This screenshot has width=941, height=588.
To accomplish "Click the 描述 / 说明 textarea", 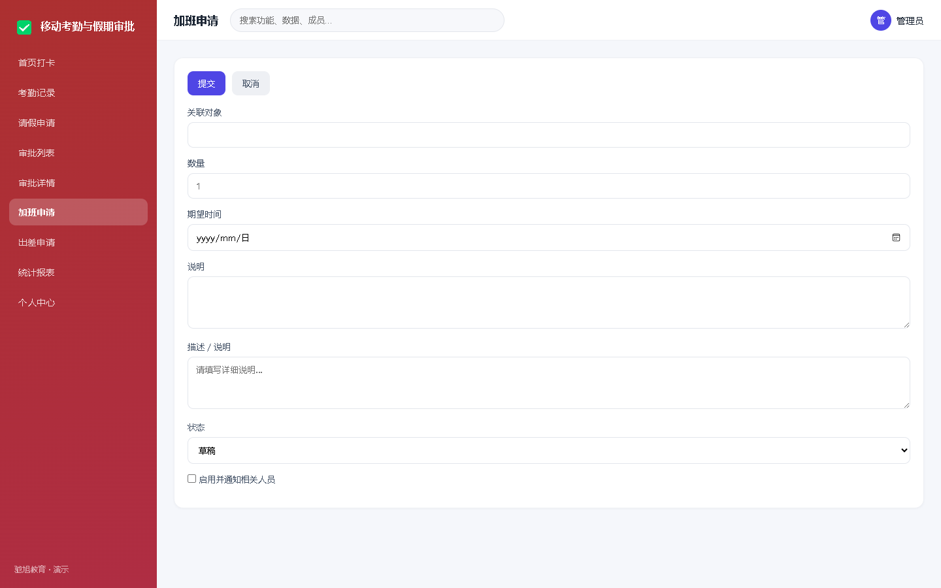I will pos(549,383).
